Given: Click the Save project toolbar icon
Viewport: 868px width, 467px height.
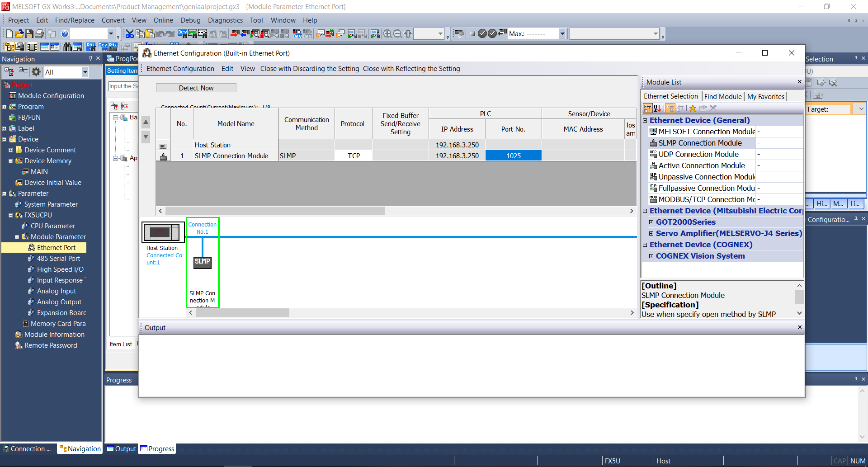Looking at the screenshot, I should [29, 34].
